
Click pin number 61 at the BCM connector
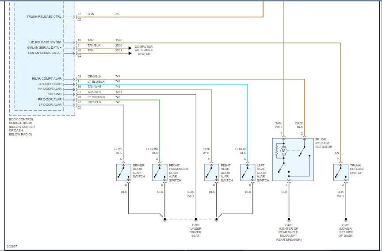80,92
